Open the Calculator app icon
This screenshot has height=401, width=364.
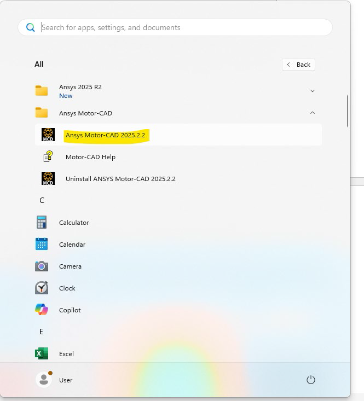coord(42,223)
